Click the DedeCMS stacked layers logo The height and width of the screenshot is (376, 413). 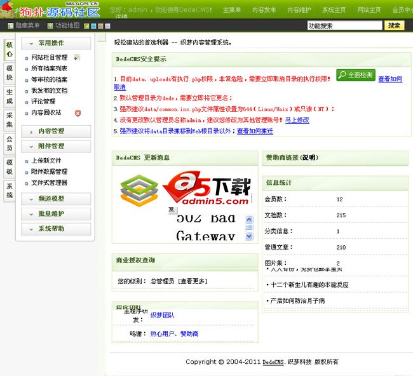point(139,190)
